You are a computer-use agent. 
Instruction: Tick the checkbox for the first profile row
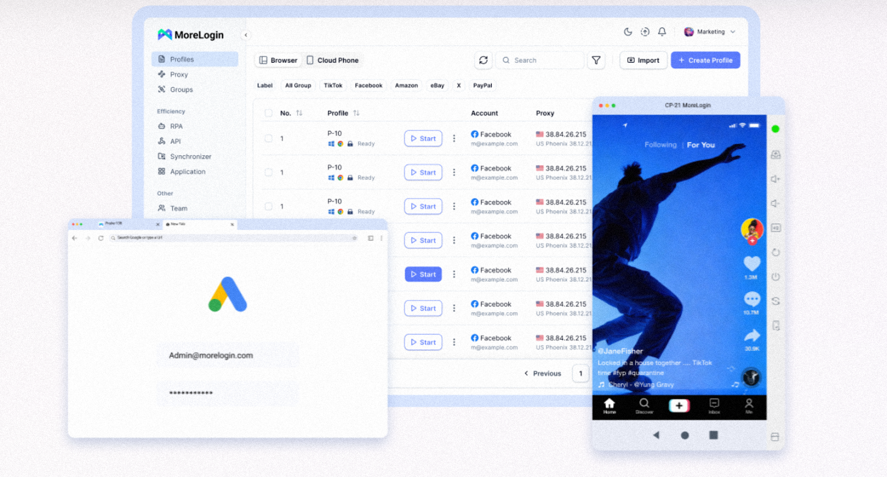tap(269, 139)
